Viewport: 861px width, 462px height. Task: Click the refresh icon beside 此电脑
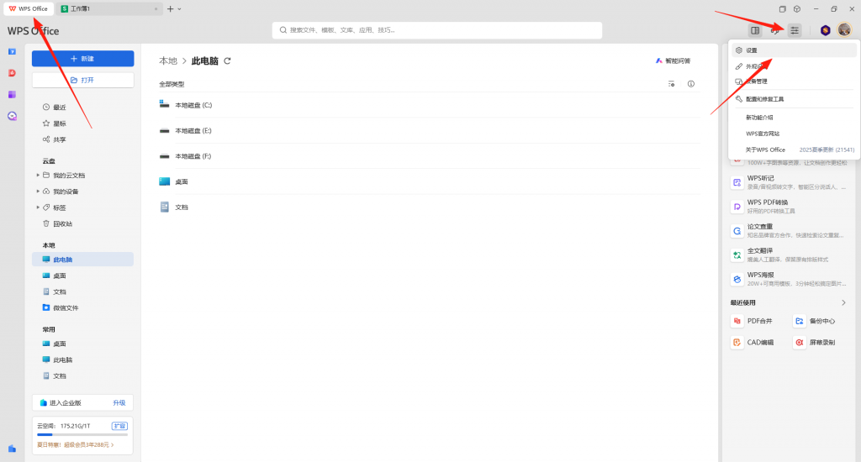pos(227,61)
